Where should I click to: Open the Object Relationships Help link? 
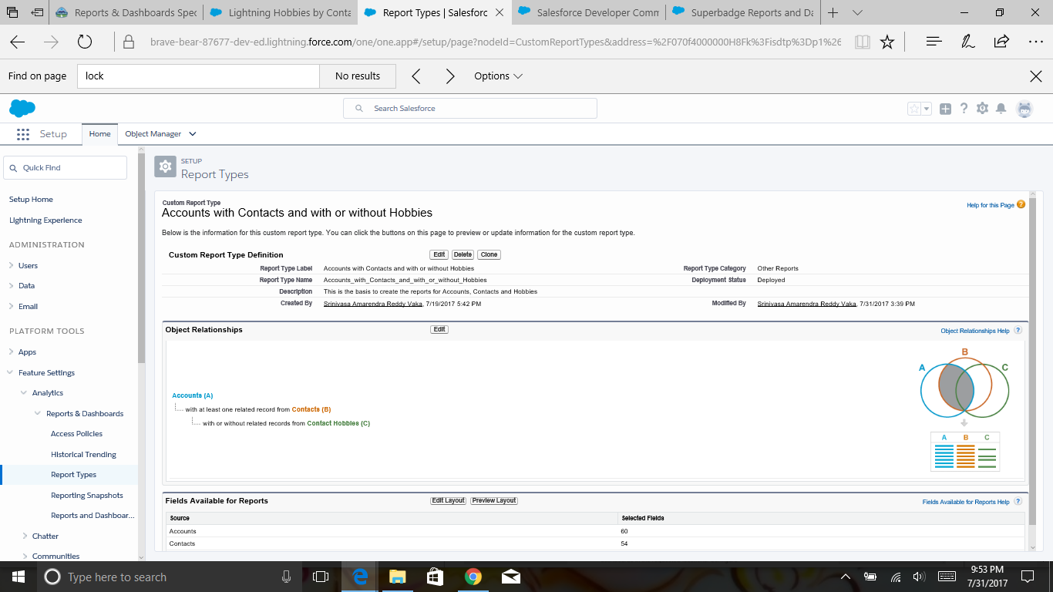[975, 331]
